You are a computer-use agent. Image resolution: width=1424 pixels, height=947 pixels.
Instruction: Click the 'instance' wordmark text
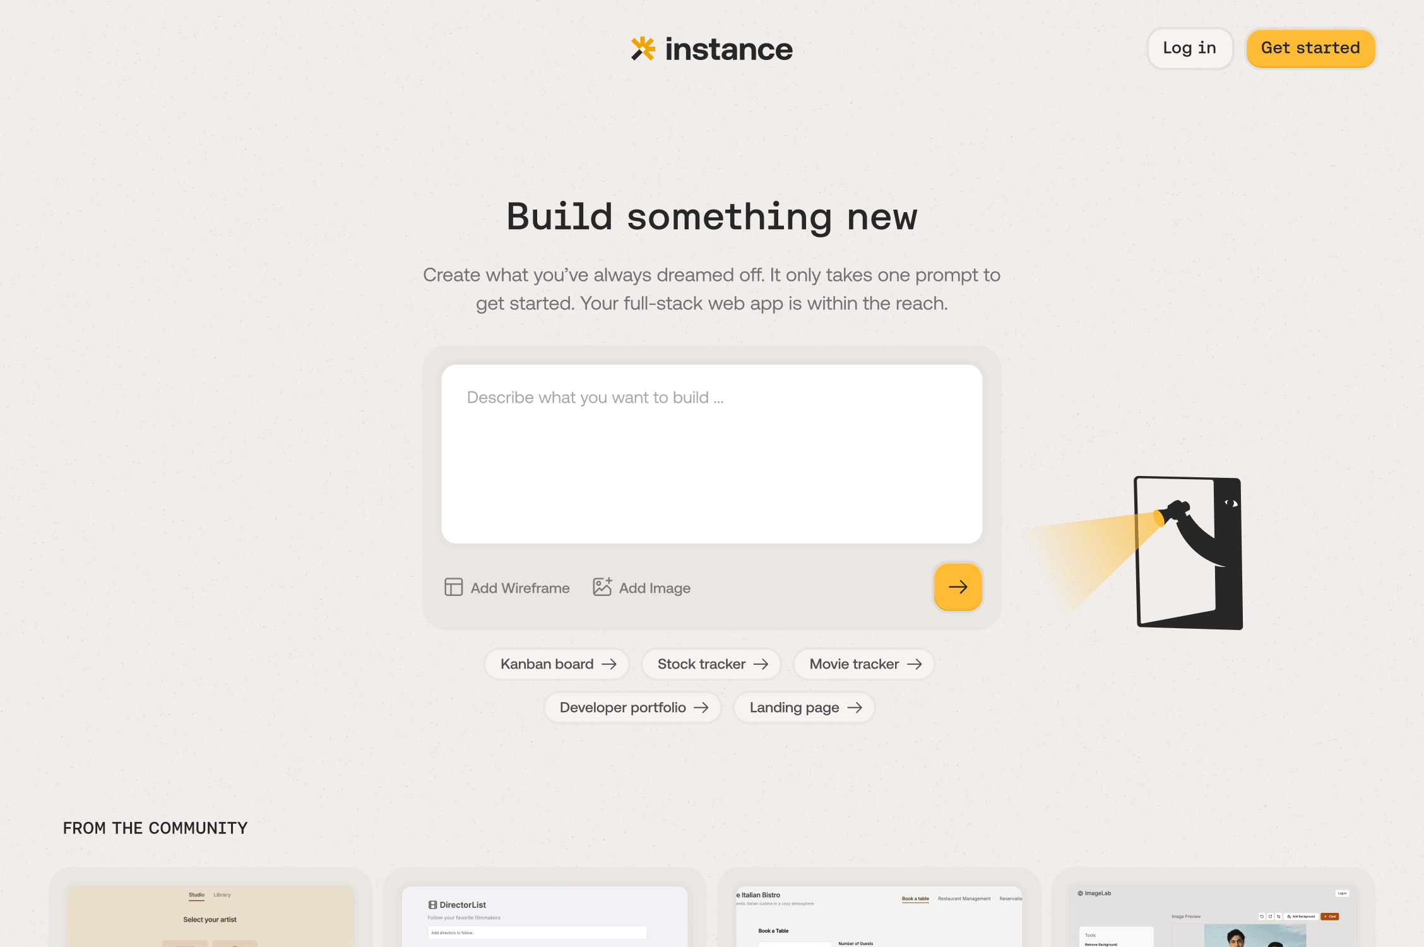pyautogui.click(x=728, y=49)
